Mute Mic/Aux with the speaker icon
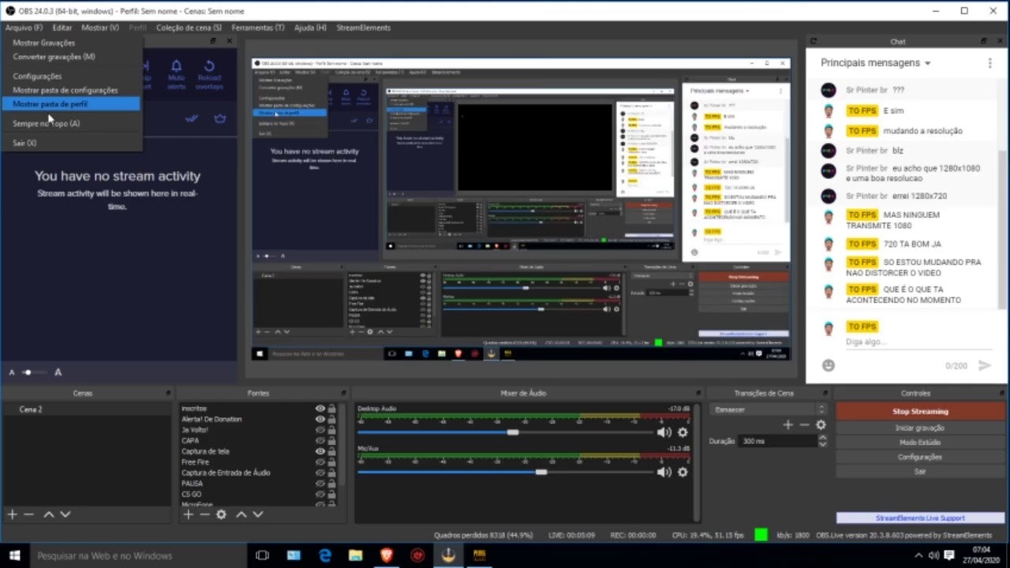The height and width of the screenshot is (568, 1010). click(664, 472)
